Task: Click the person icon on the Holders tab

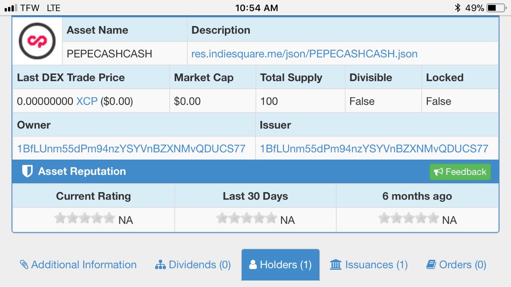Action: click(253, 265)
